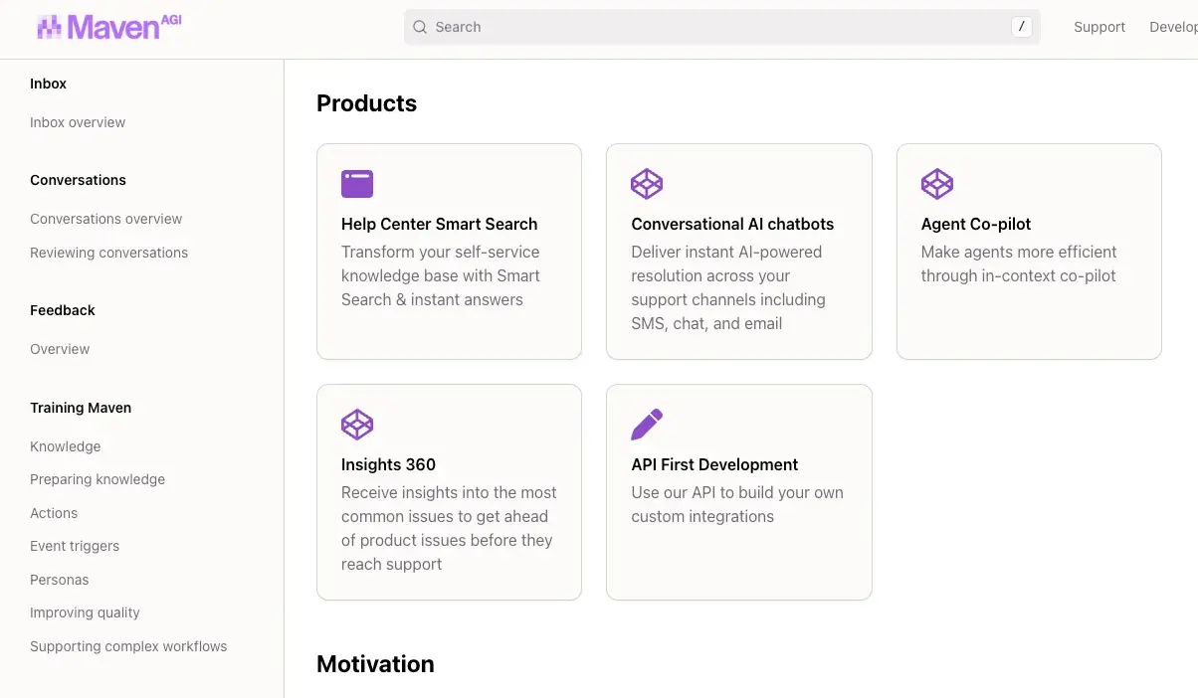The width and height of the screenshot is (1198, 698).
Task: Open the Event triggers page
Action: coord(75,546)
